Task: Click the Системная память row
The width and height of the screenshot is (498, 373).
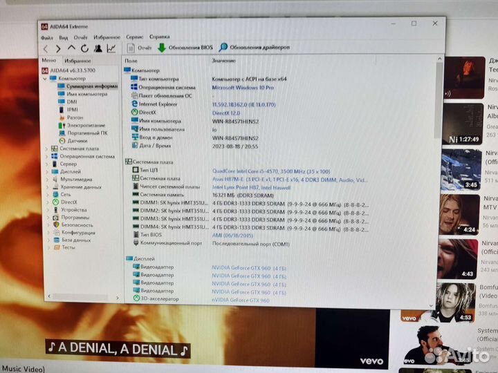Action: pos(203,195)
